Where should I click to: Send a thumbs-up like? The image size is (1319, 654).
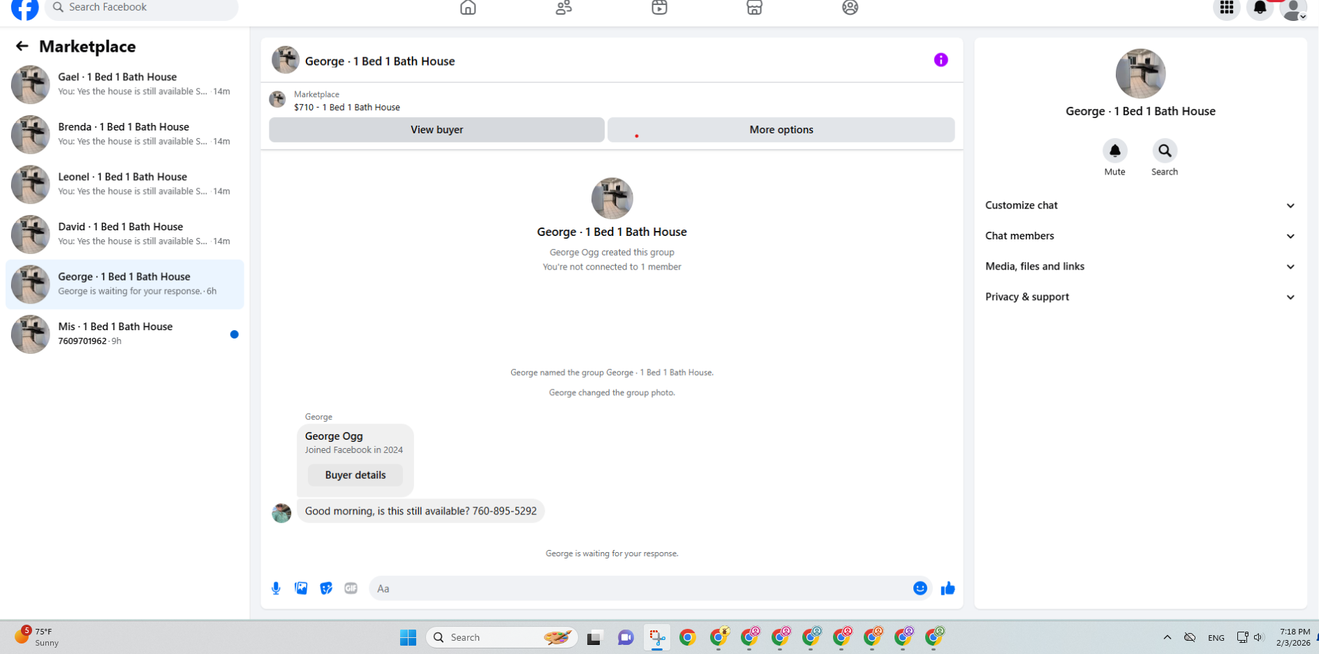click(948, 588)
